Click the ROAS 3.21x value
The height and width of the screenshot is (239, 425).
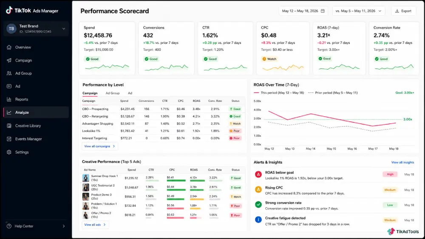323,36
